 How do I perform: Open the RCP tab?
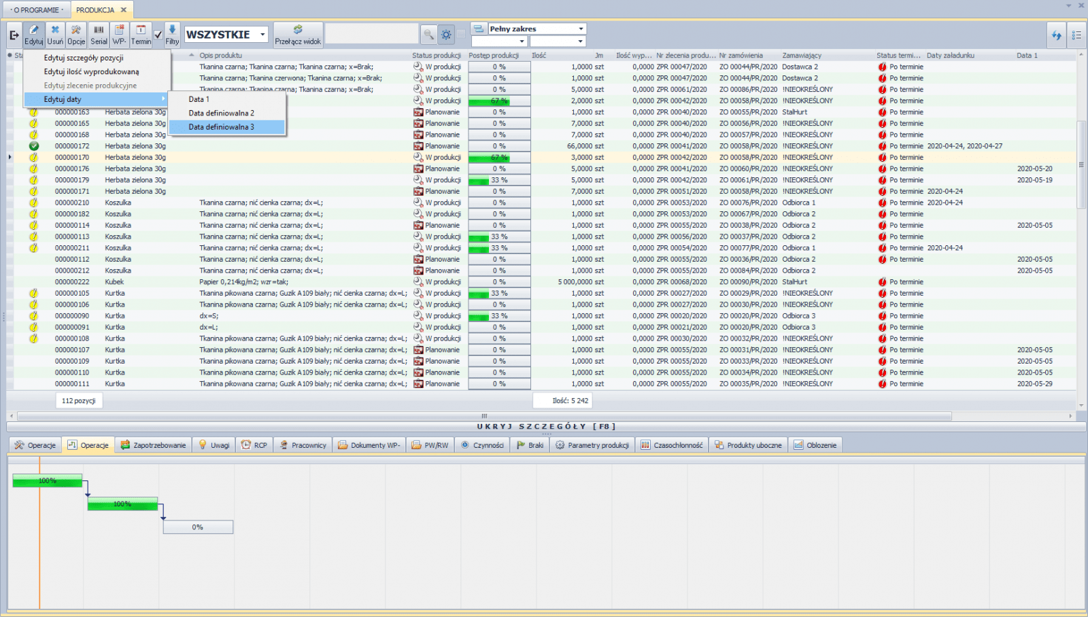[x=254, y=445]
